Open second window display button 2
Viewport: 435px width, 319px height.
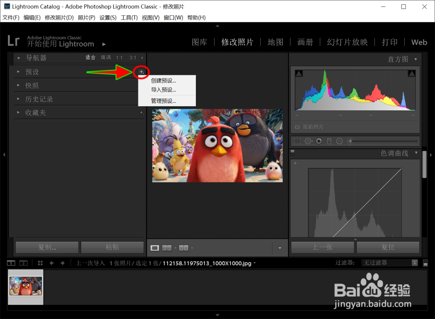tap(23, 263)
